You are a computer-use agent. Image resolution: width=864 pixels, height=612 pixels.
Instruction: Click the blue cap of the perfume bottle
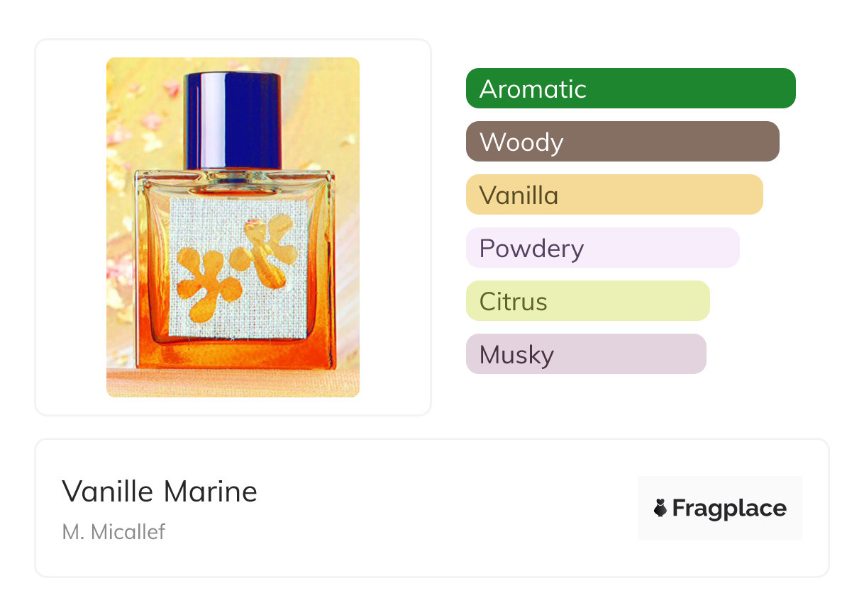[x=234, y=120]
